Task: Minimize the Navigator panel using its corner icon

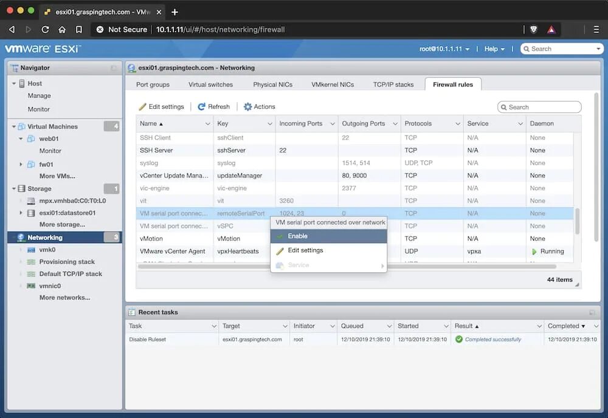Action: [114, 68]
